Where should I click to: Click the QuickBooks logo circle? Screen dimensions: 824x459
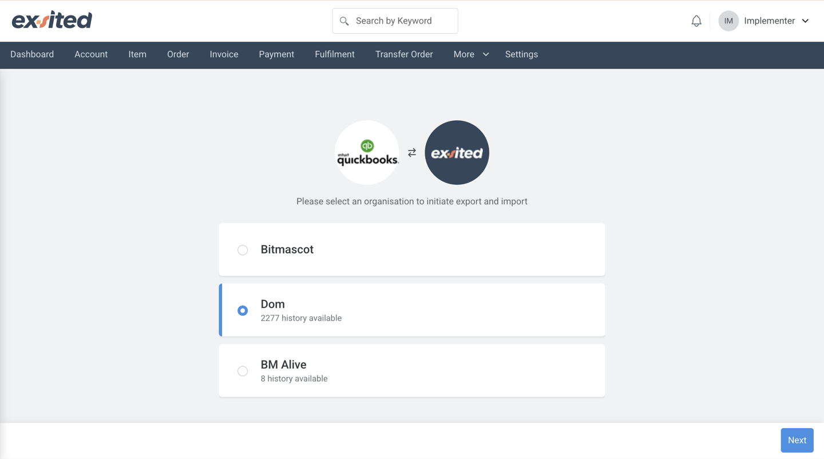click(x=367, y=152)
